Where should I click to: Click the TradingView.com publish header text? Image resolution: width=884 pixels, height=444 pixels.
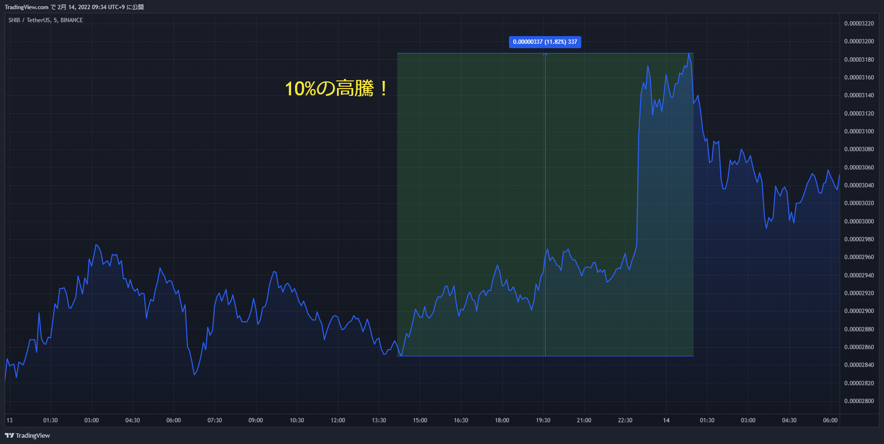tap(74, 7)
